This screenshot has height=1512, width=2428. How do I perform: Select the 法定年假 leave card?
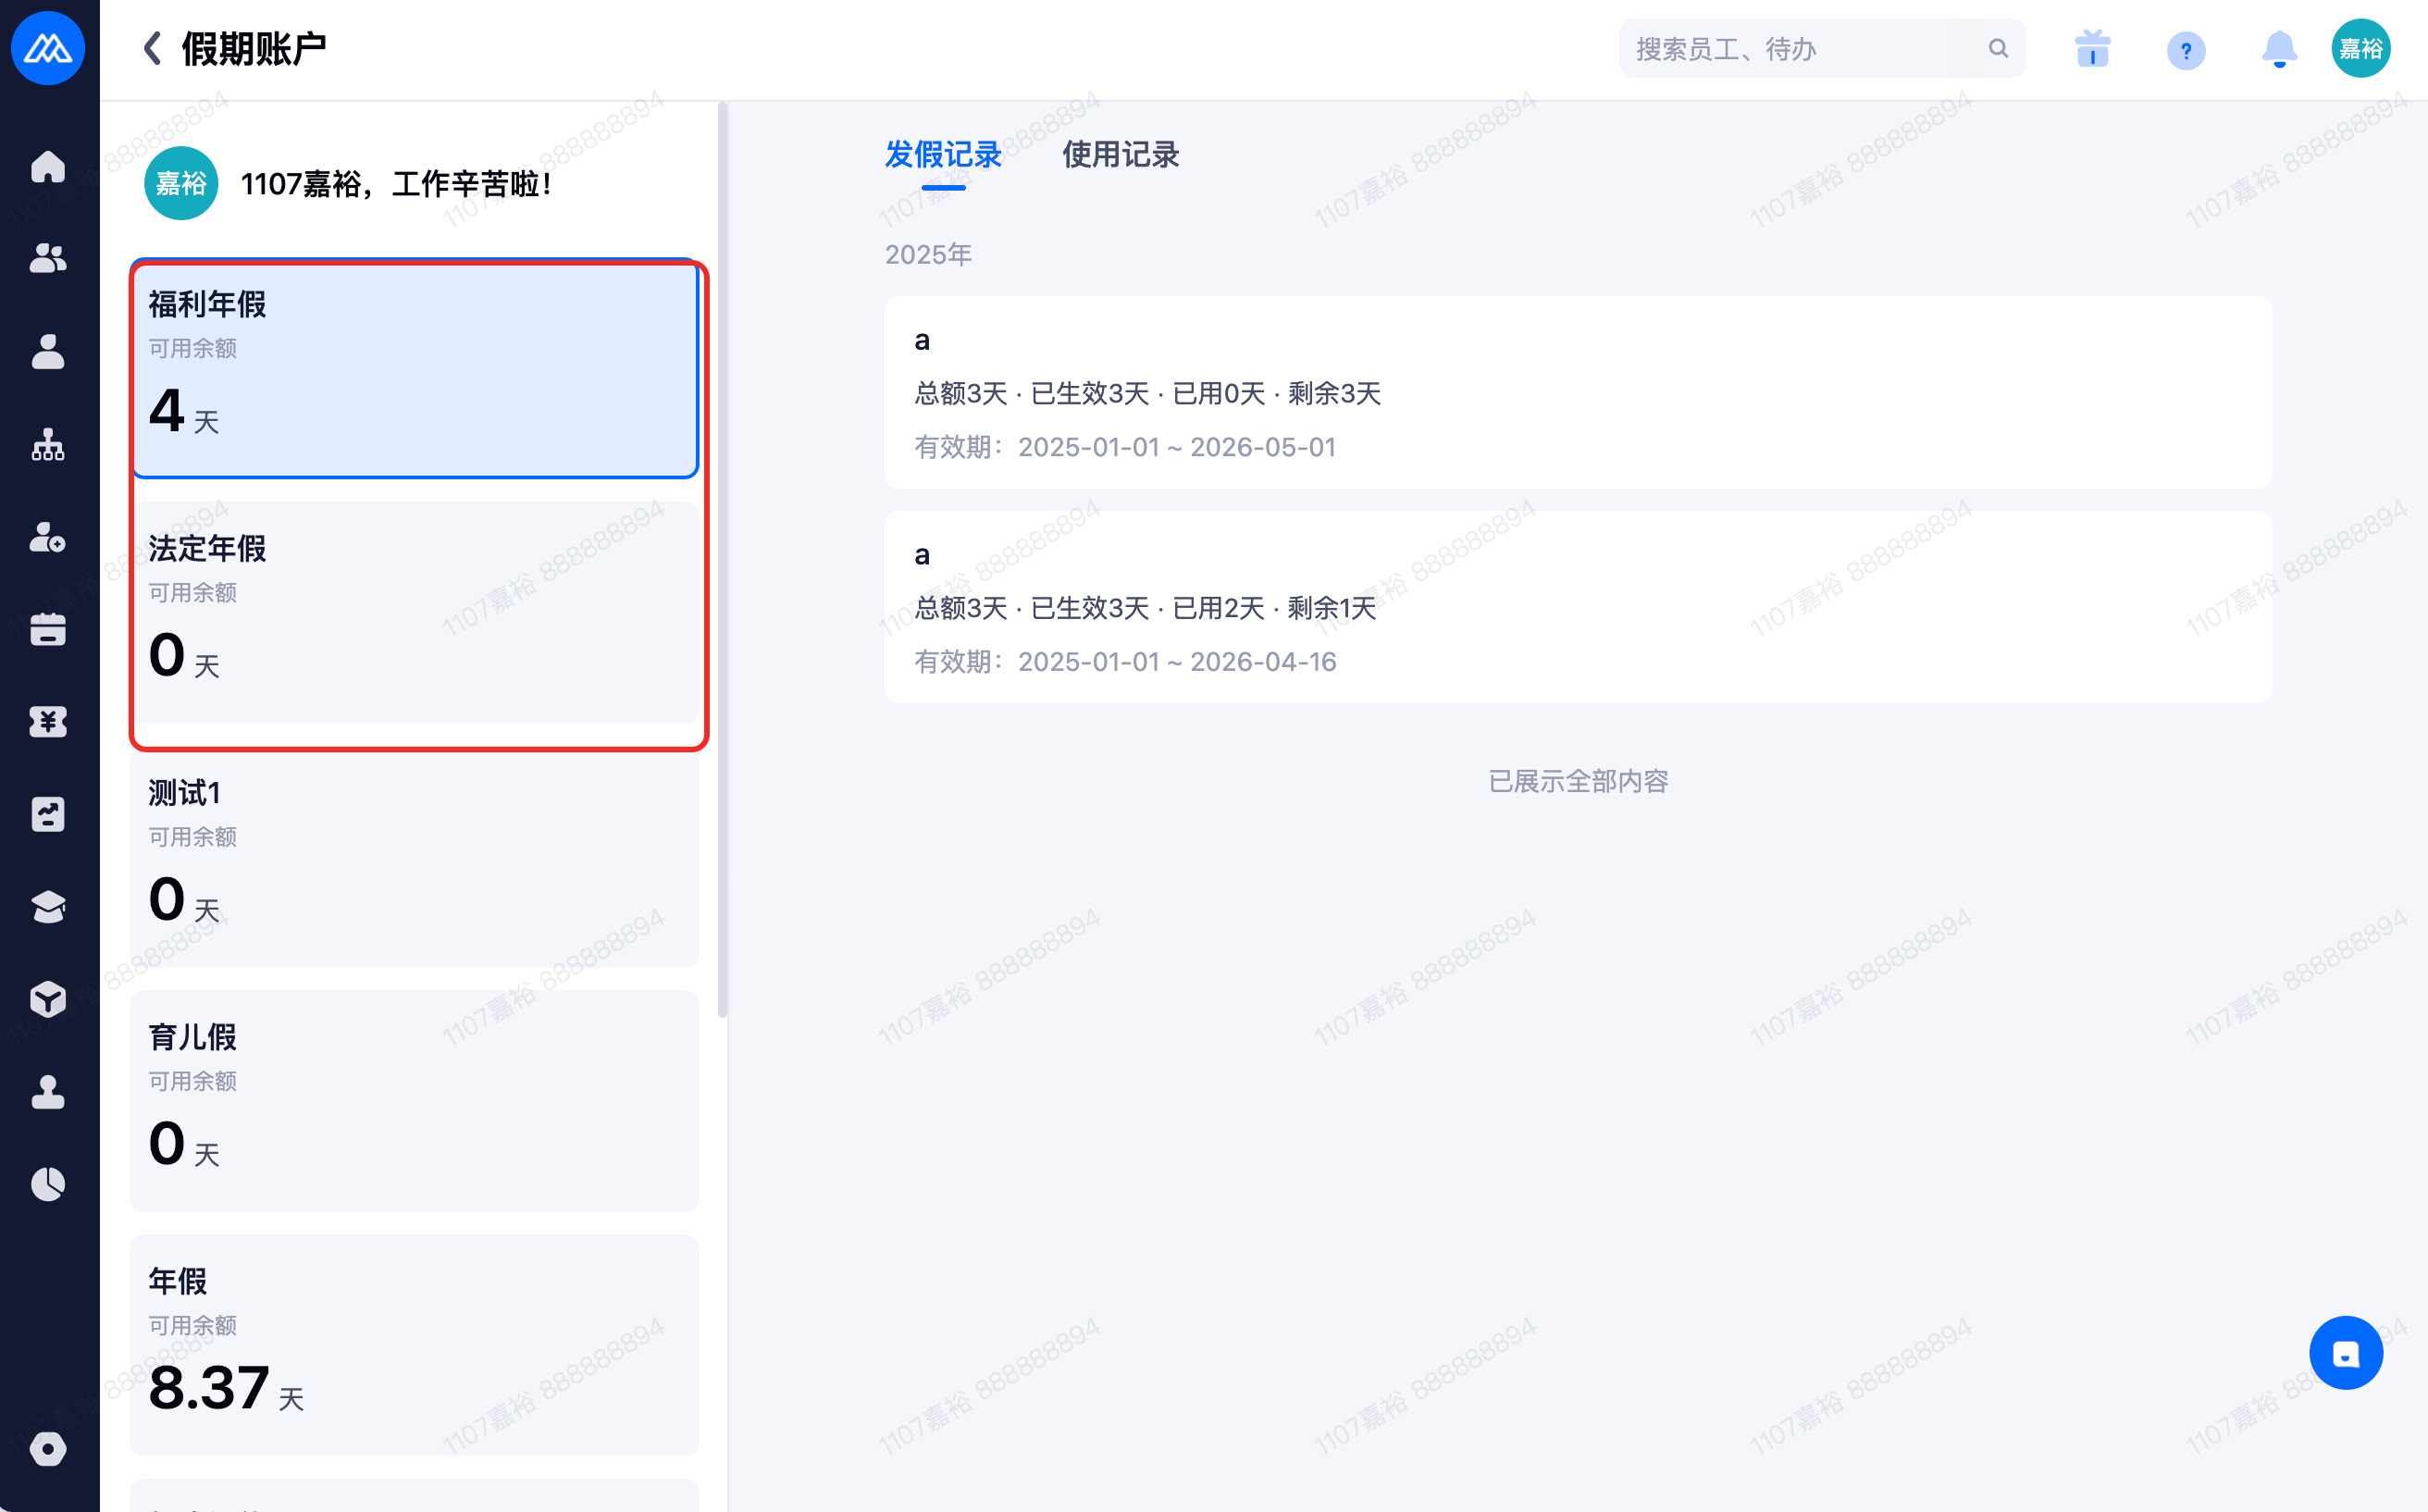point(414,612)
